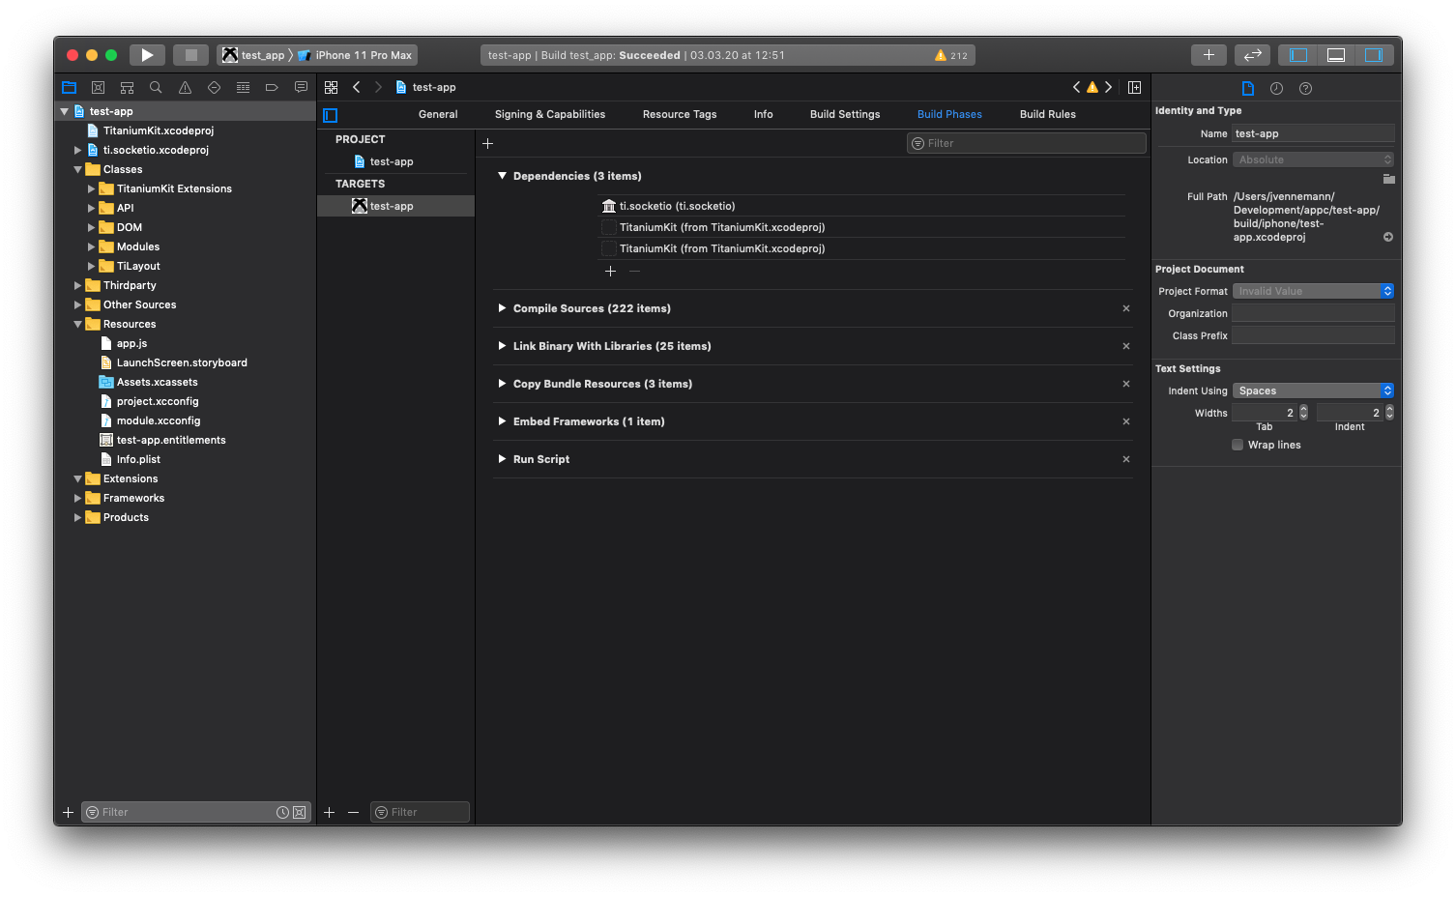
Task: Open the related items grid menu
Action: pos(331,87)
